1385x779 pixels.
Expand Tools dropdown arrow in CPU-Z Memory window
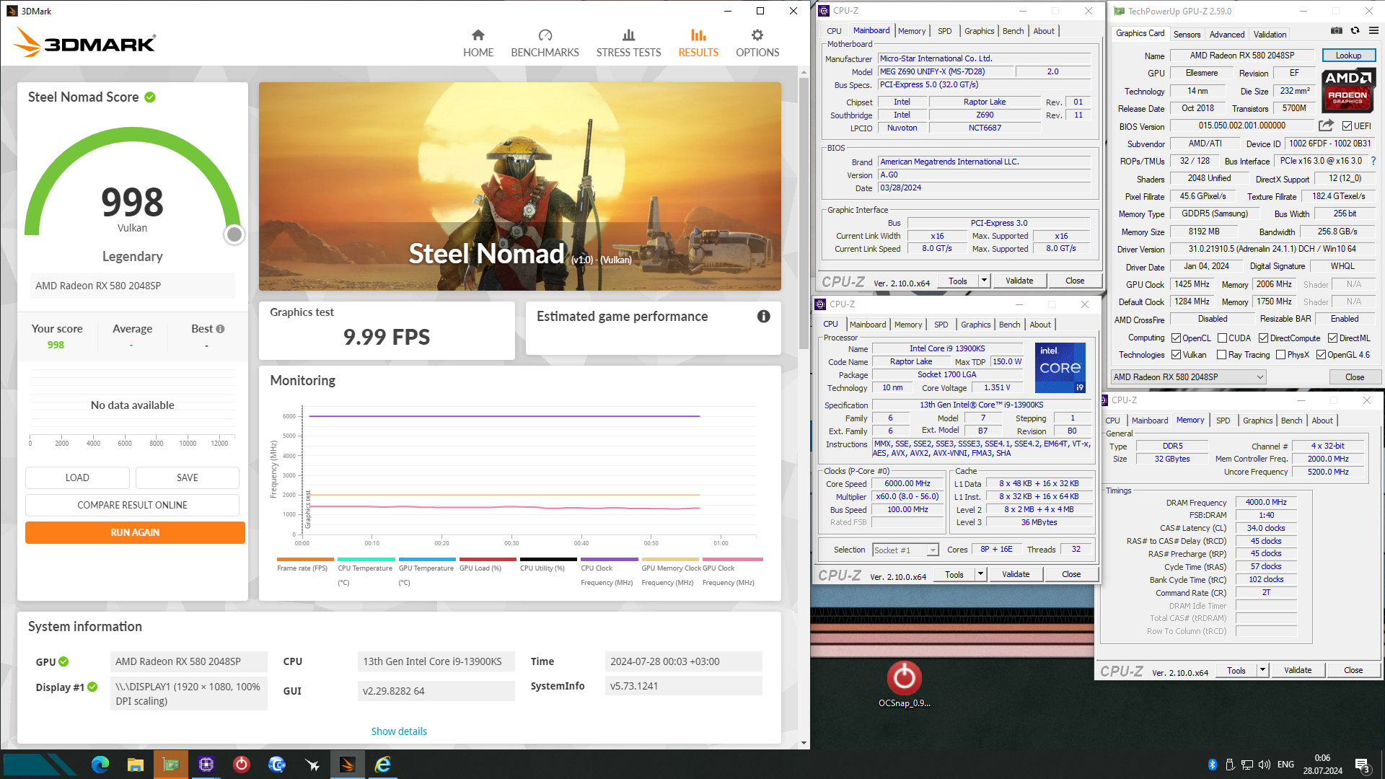(x=1262, y=670)
